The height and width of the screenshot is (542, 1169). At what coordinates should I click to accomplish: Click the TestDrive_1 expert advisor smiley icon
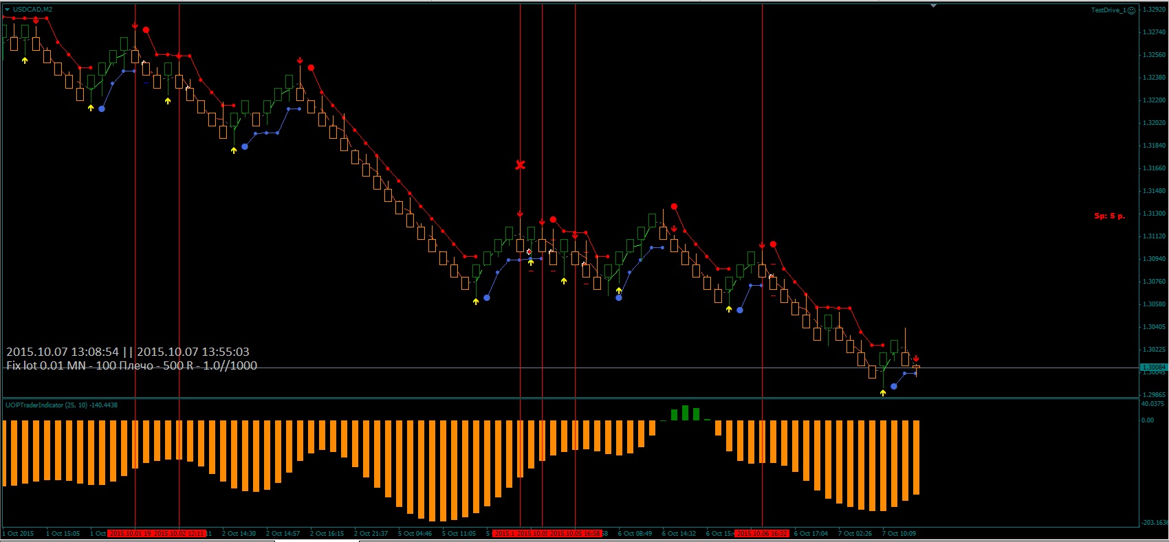coord(1132,10)
